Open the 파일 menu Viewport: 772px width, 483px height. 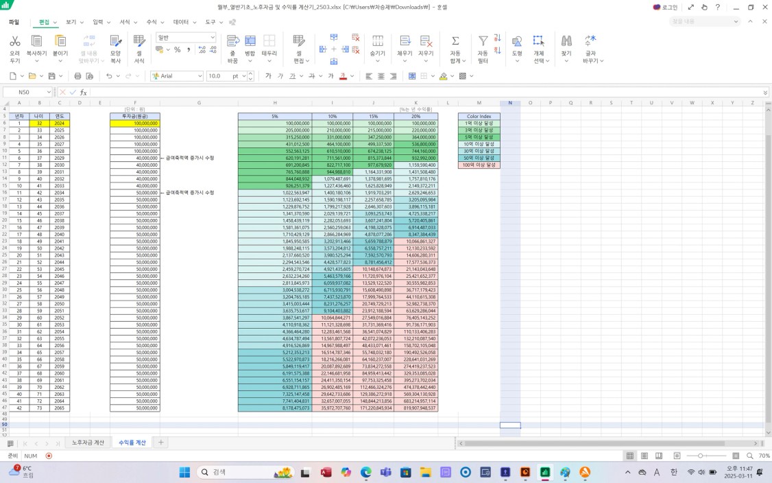tap(14, 22)
